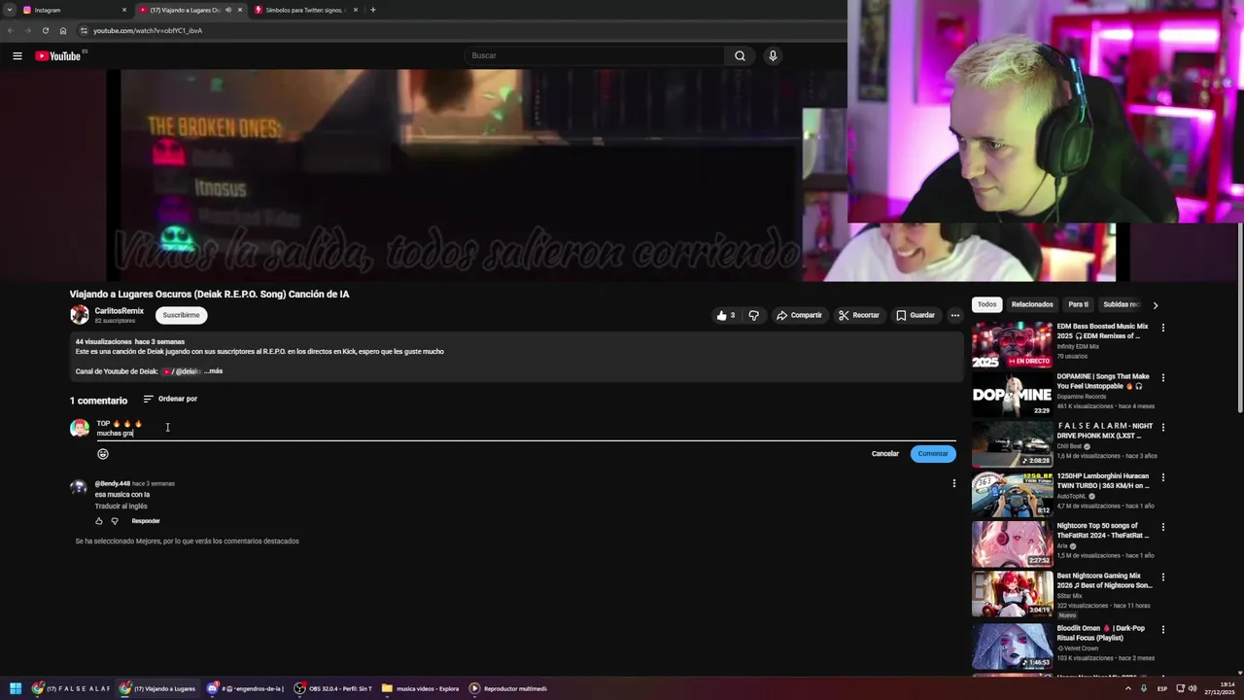The height and width of the screenshot is (700, 1244).
Task: Mute audio on Viajando a Lugares tab
Action: coord(228,10)
